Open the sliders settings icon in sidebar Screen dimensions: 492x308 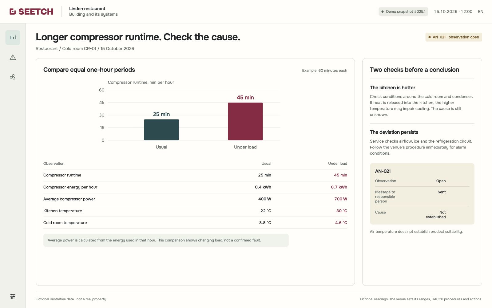(x=13, y=296)
